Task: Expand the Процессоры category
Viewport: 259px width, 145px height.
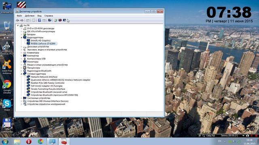Action: [x=21, y=68]
